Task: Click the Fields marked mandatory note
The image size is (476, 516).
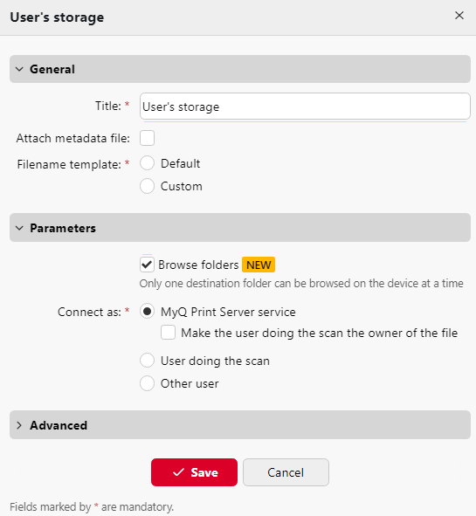Action: 92,506
